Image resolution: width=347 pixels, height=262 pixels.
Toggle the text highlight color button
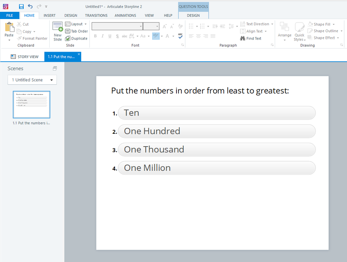pyautogui.click(x=155, y=36)
